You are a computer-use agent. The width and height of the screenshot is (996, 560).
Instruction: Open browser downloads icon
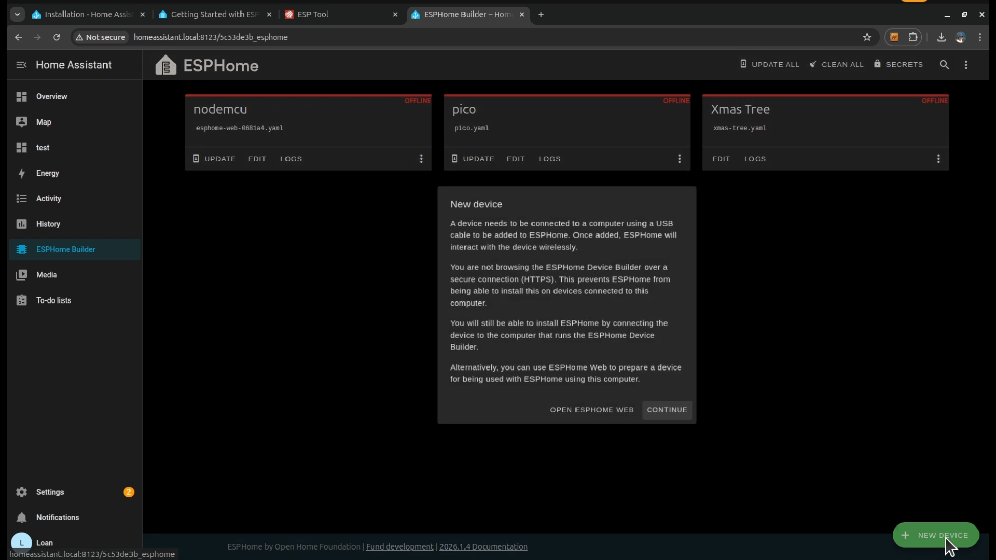tap(942, 37)
